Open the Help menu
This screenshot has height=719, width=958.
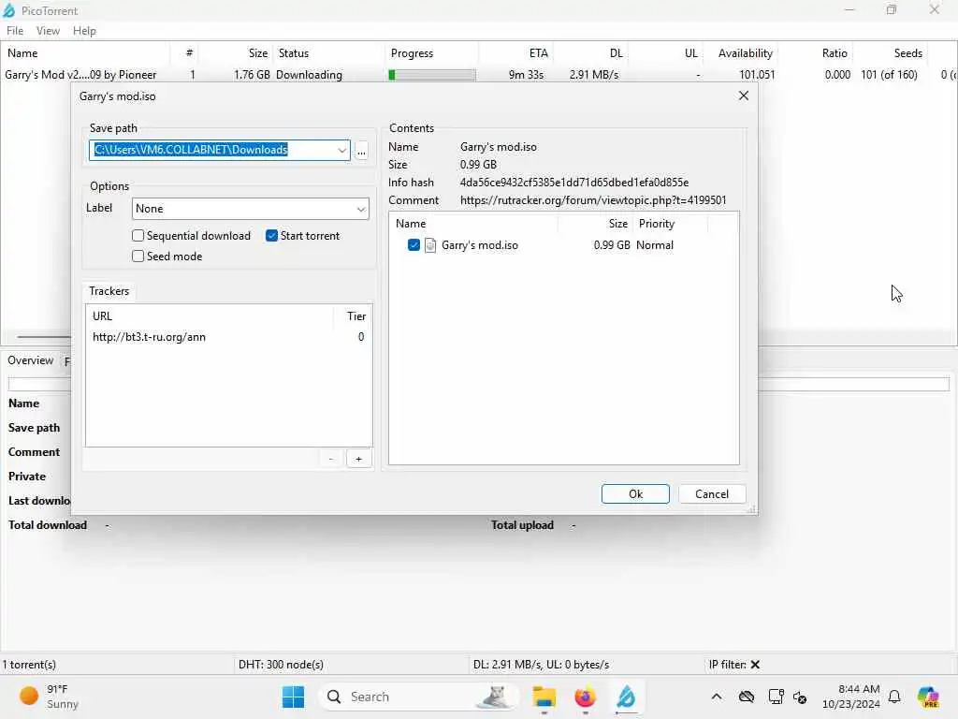[84, 31]
